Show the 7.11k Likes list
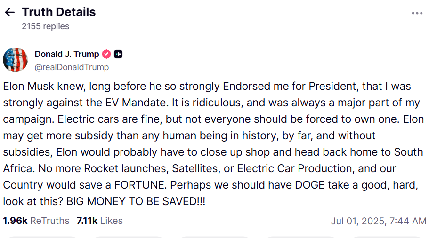429x238 pixels. click(99, 221)
